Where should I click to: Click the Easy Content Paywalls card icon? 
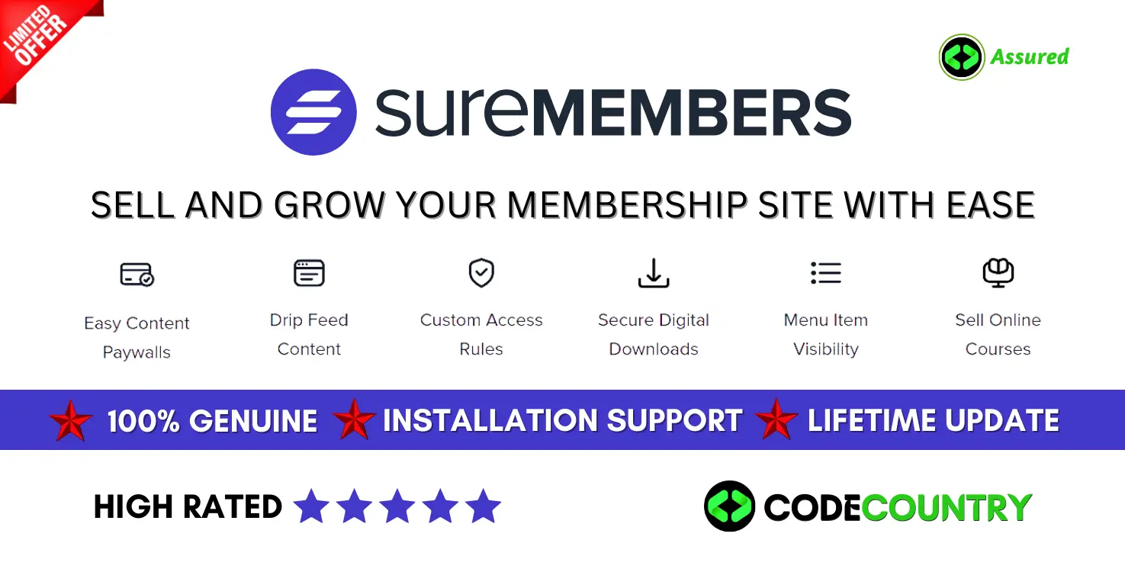[137, 275]
